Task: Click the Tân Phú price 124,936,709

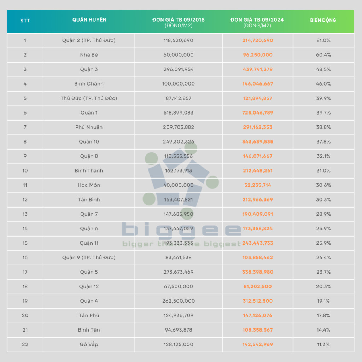Action: (x=179, y=315)
